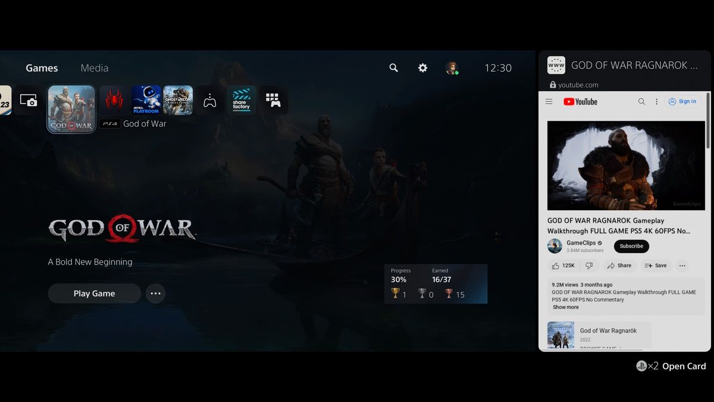714x402 pixels.
Task: Click the browser page vertical scrollbar
Action: tap(707, 120)
